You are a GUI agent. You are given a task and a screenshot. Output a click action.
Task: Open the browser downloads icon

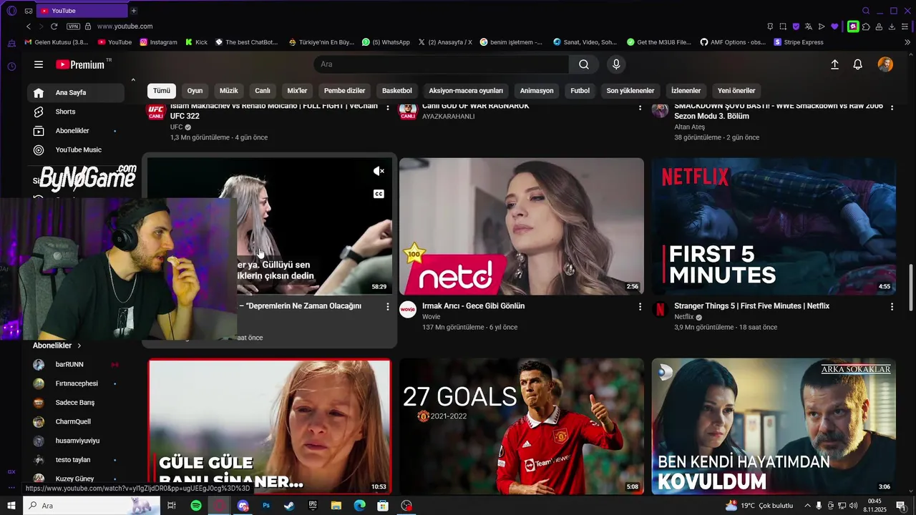(x=892, y=26)
